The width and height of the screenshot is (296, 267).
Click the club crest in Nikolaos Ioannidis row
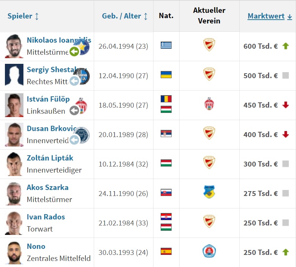pos(209,45)
